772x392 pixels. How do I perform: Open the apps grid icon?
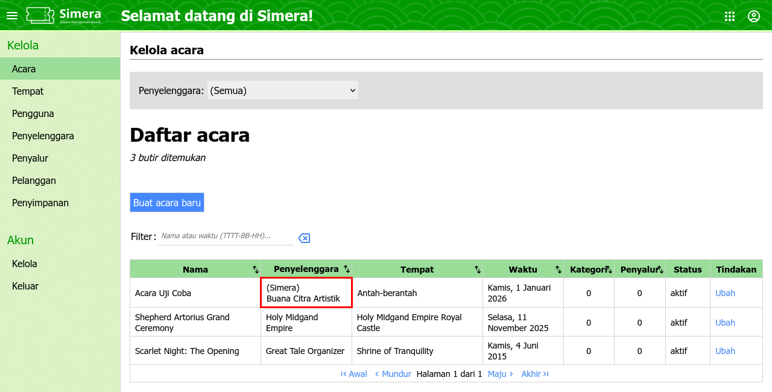click(730, 16)
